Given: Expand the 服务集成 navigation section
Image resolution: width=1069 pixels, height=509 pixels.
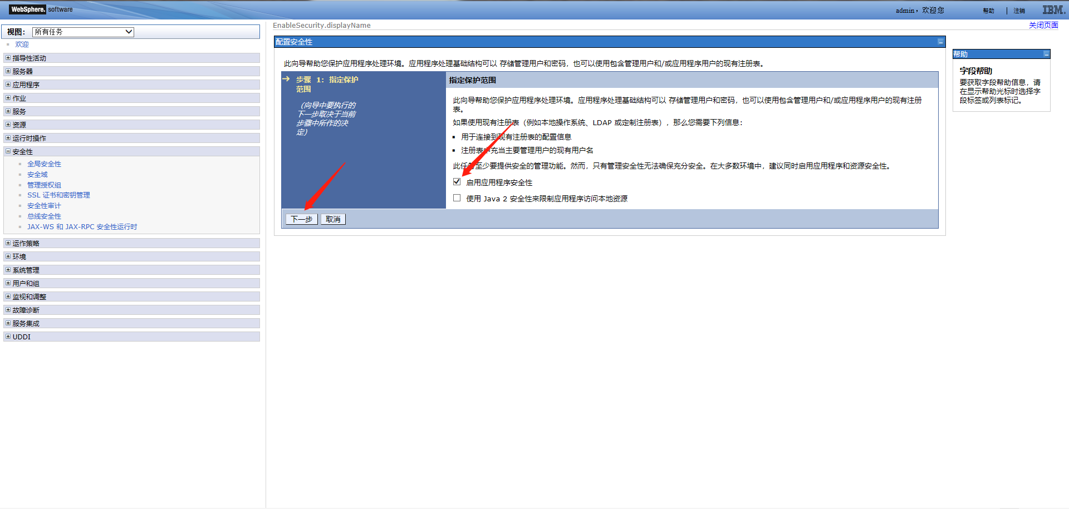Looking at the screenshot, I should point(8,323).
